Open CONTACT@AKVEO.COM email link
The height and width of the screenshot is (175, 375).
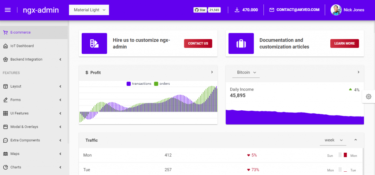pos(298,10)
